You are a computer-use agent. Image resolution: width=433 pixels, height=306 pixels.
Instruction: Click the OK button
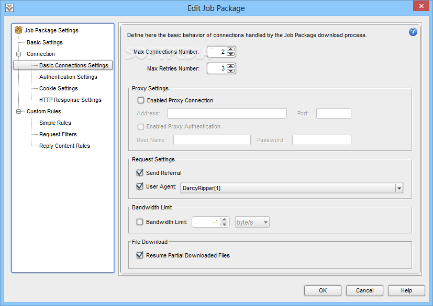click(x=323, y=290)
